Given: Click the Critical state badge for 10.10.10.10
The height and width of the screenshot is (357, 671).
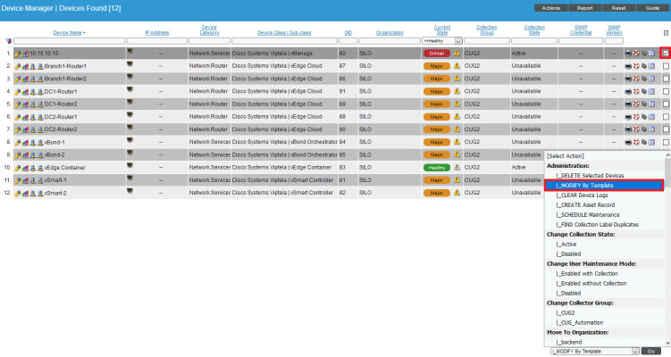Looking at the screenshot, I should (437, 54).
